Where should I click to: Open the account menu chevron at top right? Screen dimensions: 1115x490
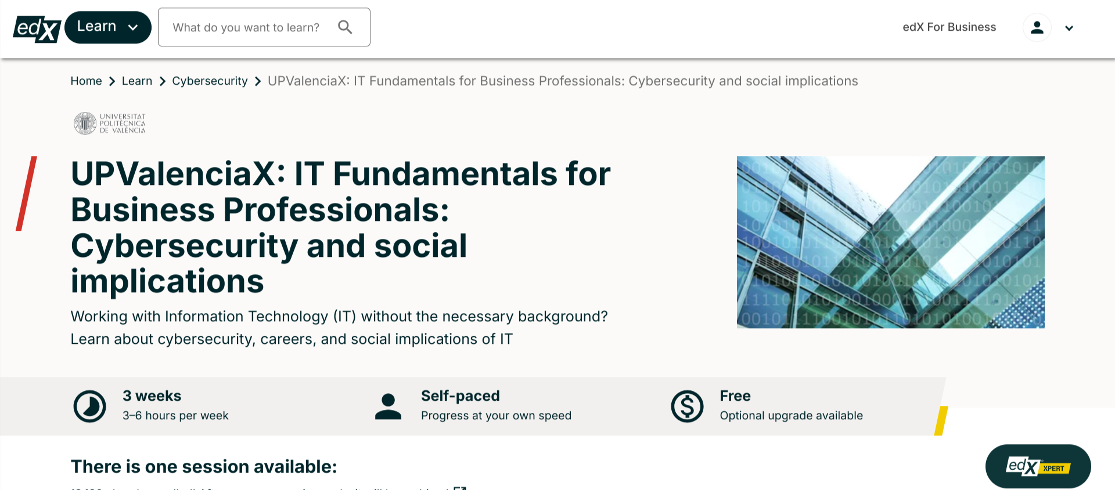1069,28
